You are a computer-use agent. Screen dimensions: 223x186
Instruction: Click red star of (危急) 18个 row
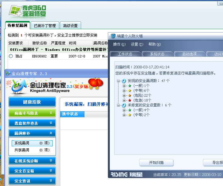coord(130,100)
